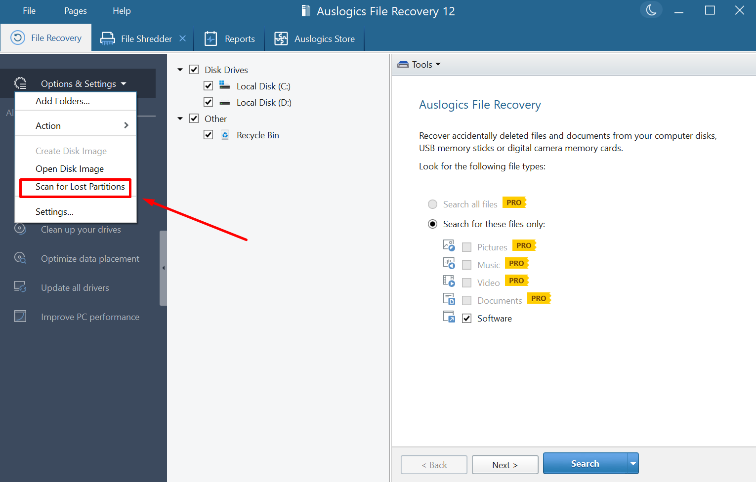The height and width of the screenshot is (482, 756).
Task: Open the Pages menu
Action: click(76, 11)
